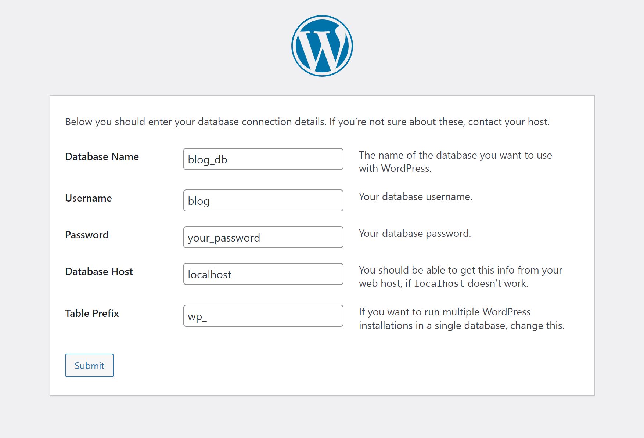Click the WordPress logo
Screen dimensions: 644x438
[x=322, y=46]
